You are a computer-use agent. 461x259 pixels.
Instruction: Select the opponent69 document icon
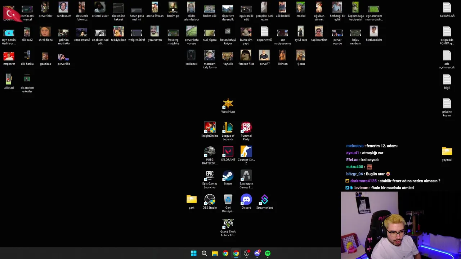(264, 34)
